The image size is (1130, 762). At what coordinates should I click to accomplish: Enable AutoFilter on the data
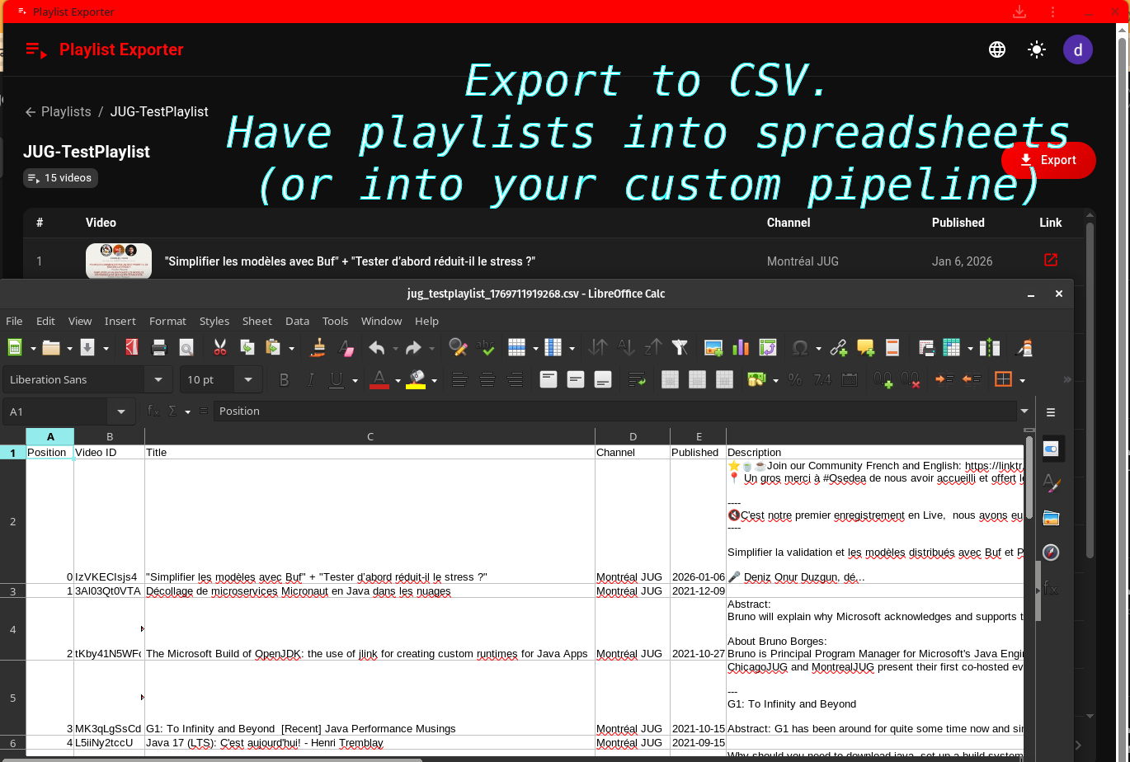681,347
